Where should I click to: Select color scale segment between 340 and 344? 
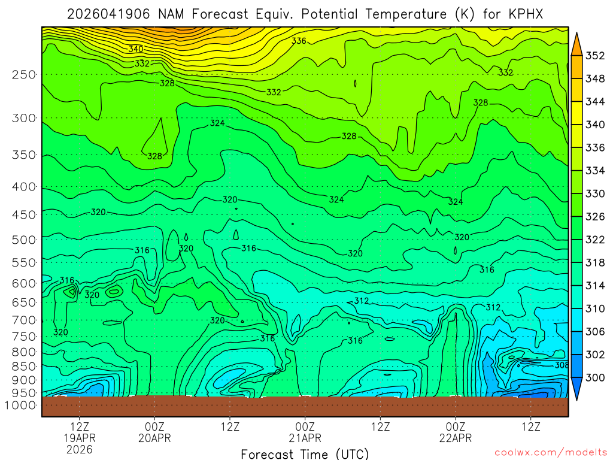(576, 113)
